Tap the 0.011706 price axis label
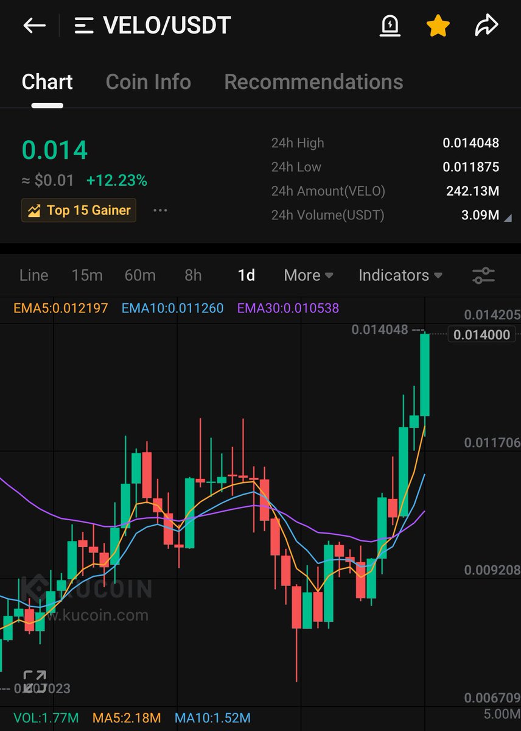521x731 pixels. (492, 443)
